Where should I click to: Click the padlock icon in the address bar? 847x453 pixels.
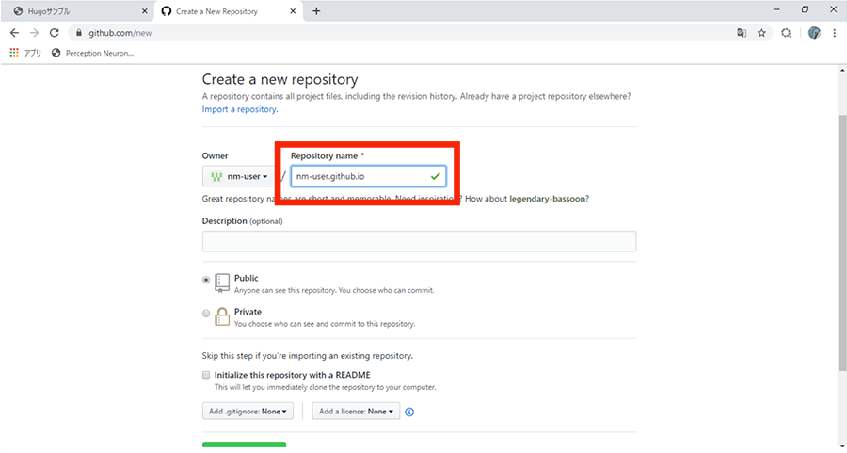pos(79,33)
